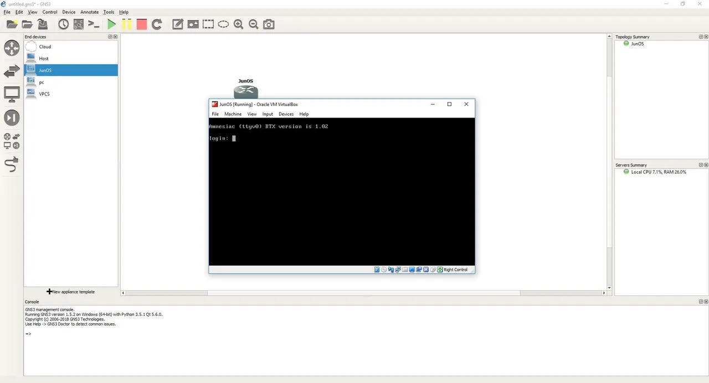Click VirtualBox shared folders status icon
Image resolution: width=709 pixels, height=383 pixels.
click(405, 270)
